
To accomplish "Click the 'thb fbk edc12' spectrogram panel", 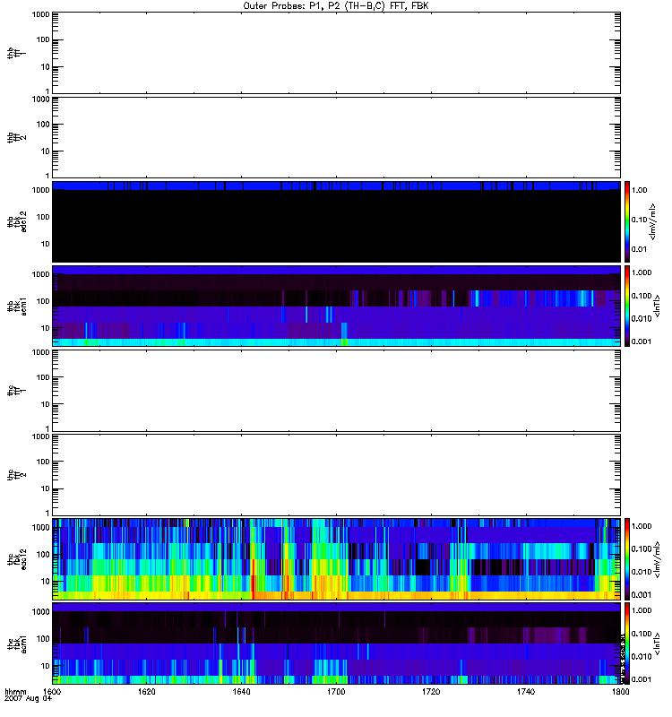I will 336,221.
